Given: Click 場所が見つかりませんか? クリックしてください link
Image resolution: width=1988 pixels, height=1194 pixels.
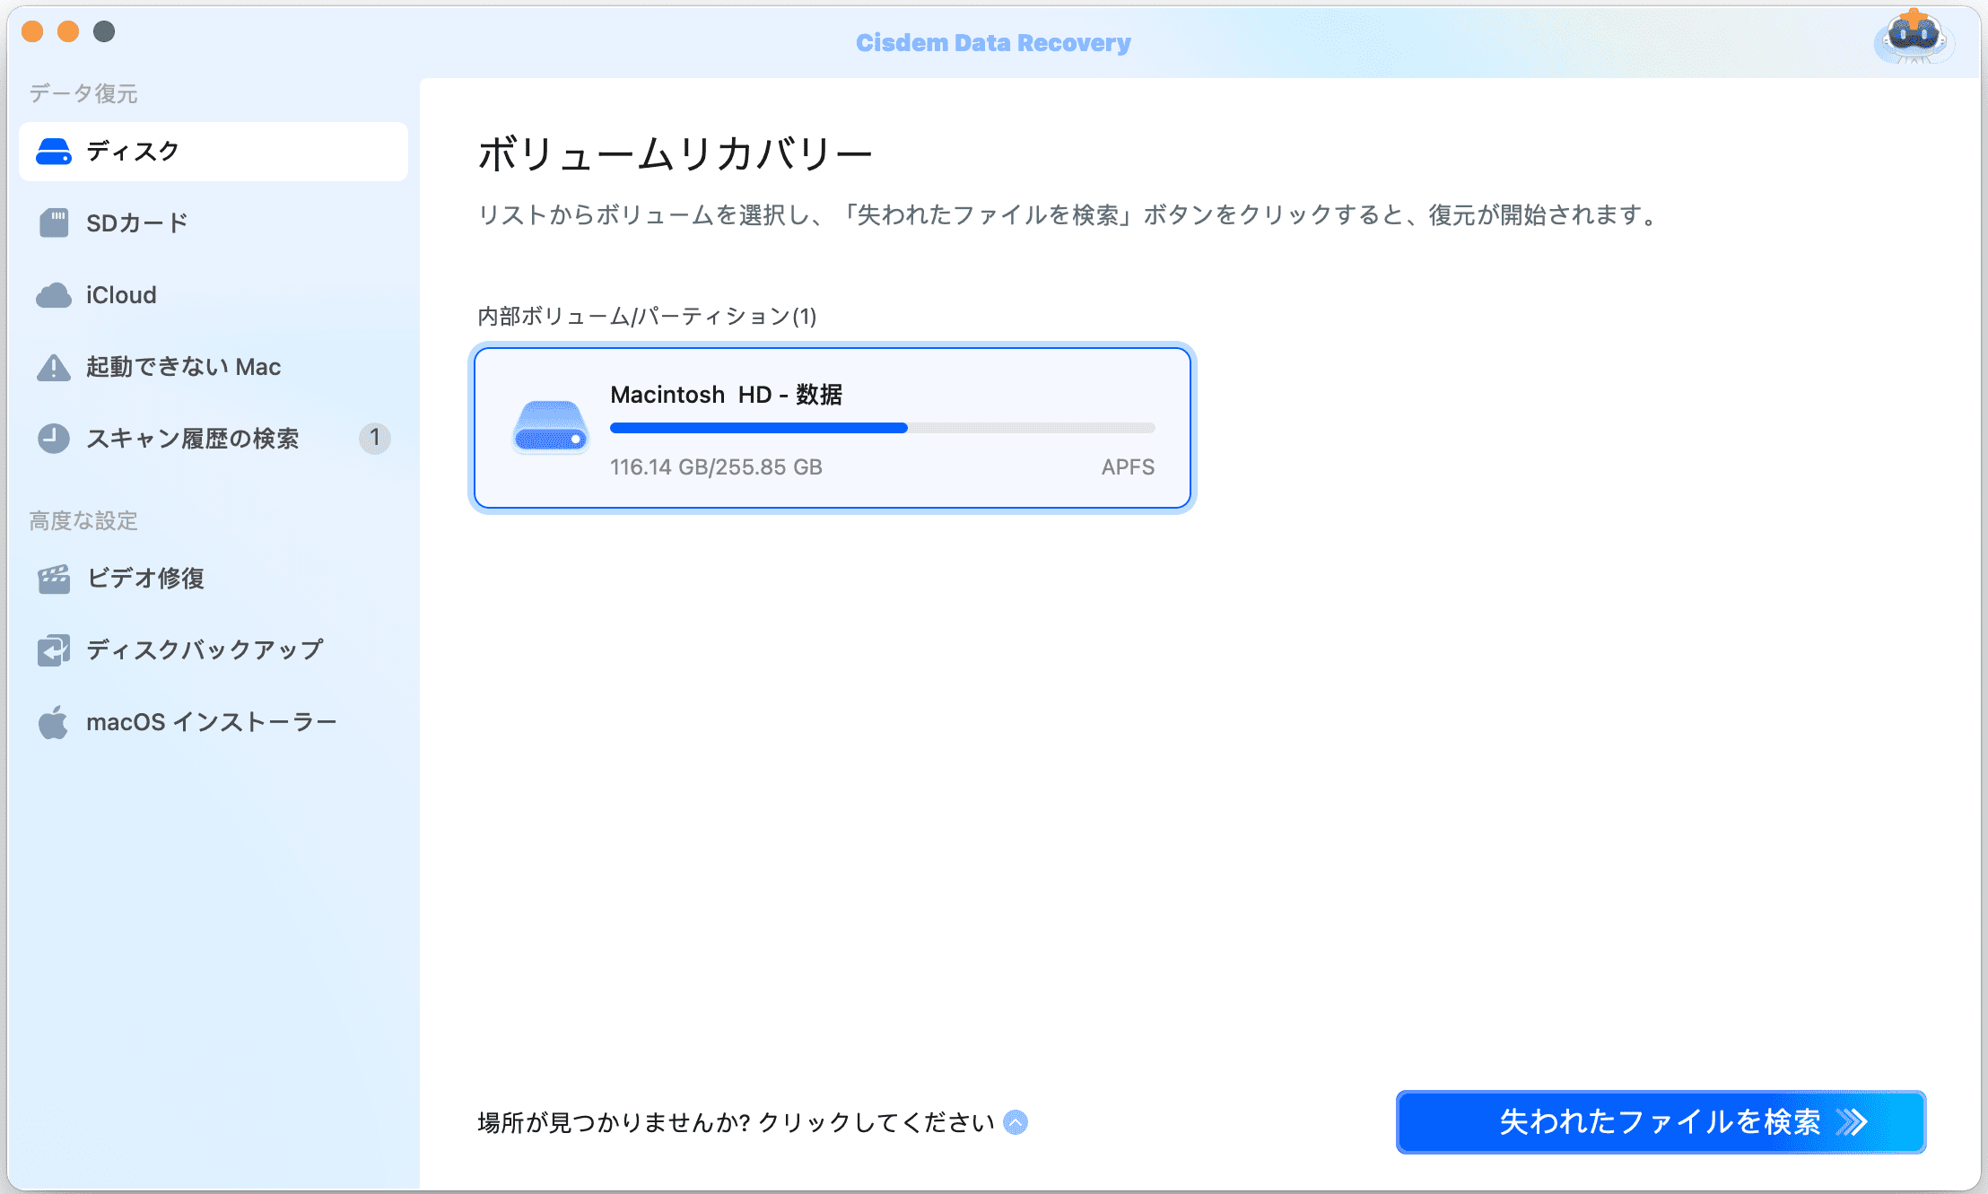Looking at the screenshot, I should pos(736,1122).
